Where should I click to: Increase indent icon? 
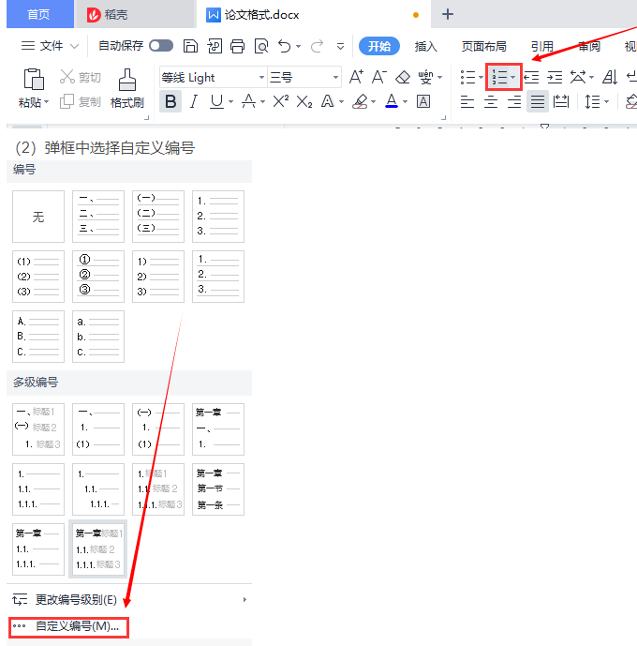[555, 77]
